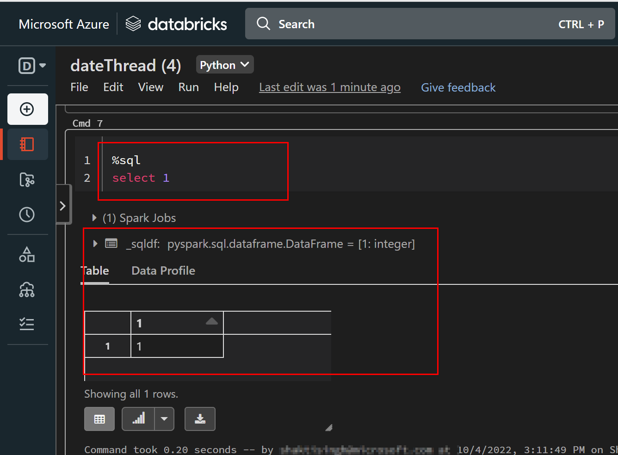Viewport: 618px width, 455px height.
Task: Click line number 2 in the editor
Action: pos(87,178)
